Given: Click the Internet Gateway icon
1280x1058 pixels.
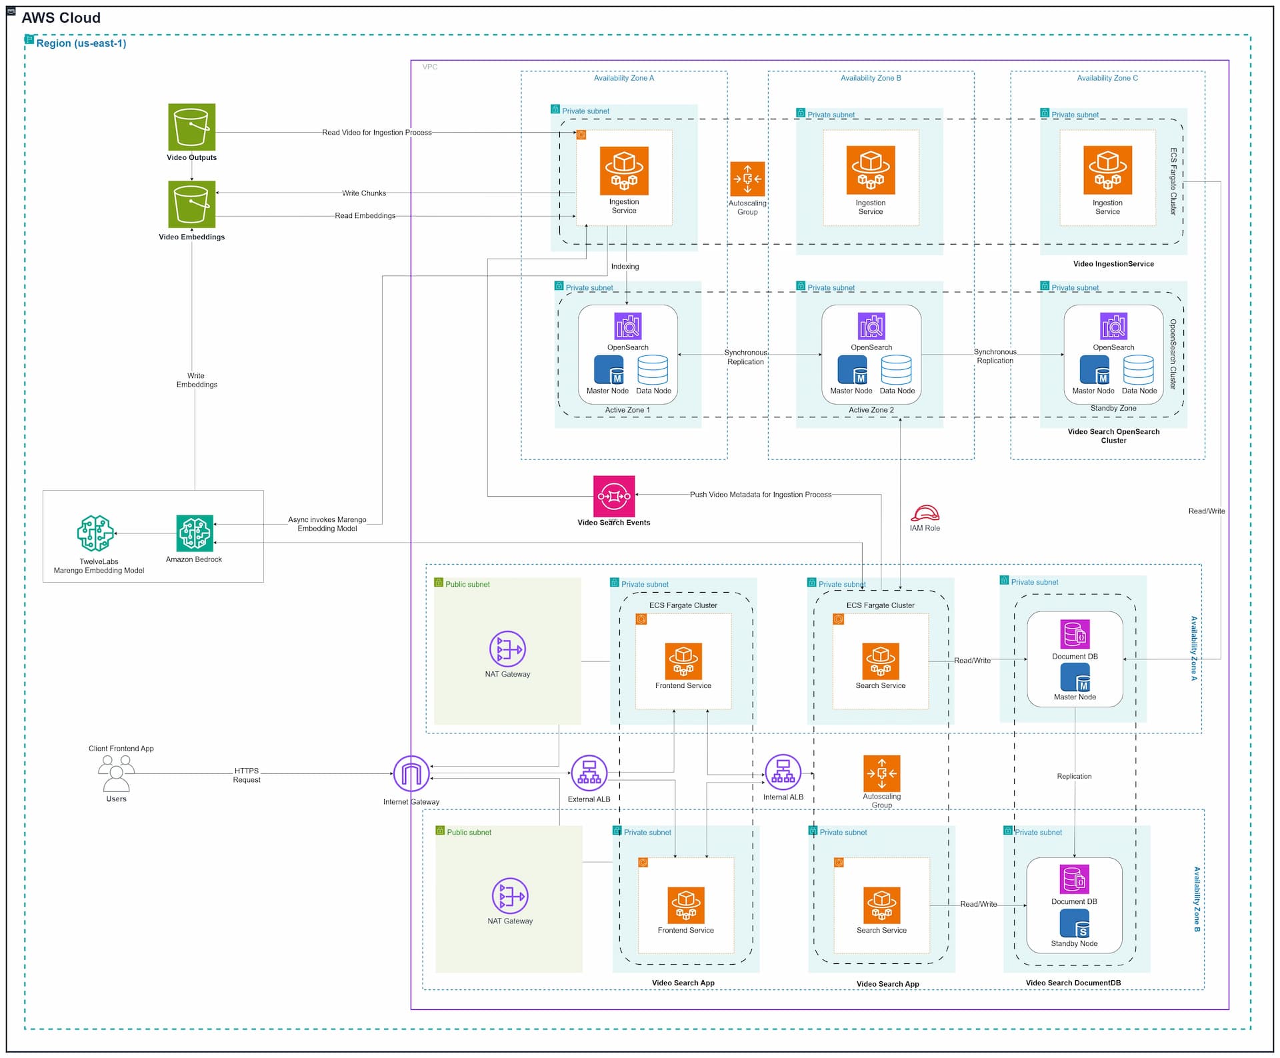Looking at the screenshot, I should click(x=411, y=774).
